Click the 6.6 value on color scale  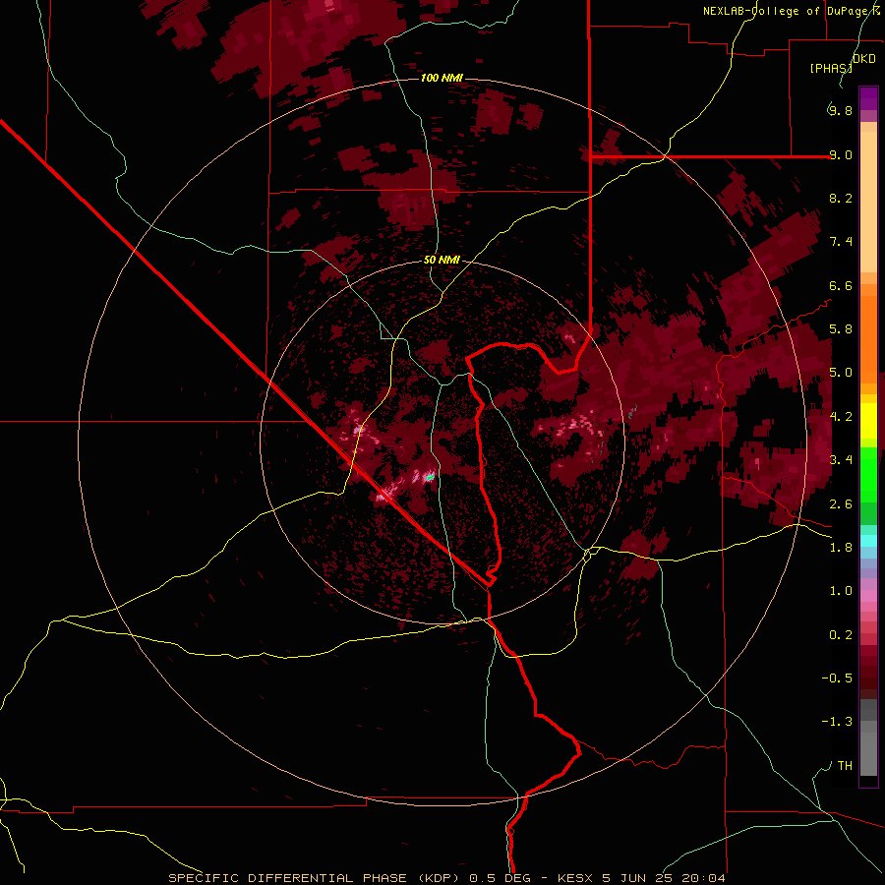coord(841,285)
